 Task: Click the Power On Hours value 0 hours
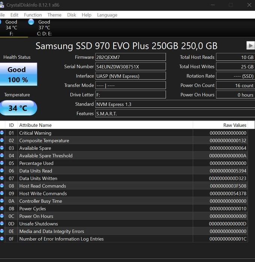point(235,95)
